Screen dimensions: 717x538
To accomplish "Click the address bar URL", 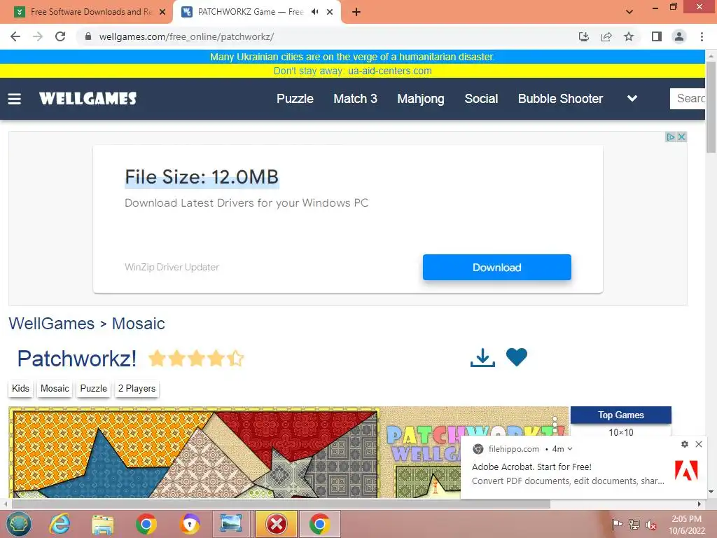I will tap(186, 36).
